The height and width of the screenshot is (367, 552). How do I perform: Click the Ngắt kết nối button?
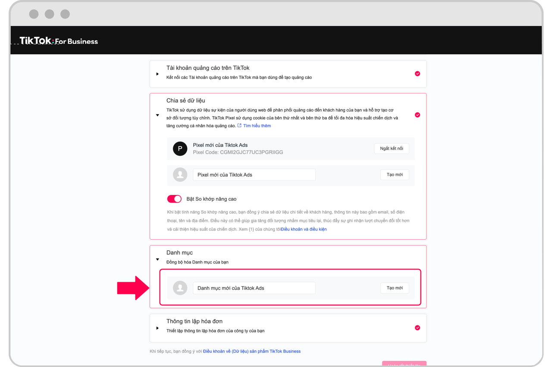[x=391, y=148]
